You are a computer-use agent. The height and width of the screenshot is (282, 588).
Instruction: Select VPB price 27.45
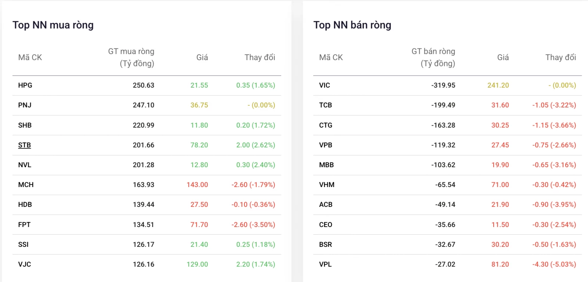(x=500, y=145)
